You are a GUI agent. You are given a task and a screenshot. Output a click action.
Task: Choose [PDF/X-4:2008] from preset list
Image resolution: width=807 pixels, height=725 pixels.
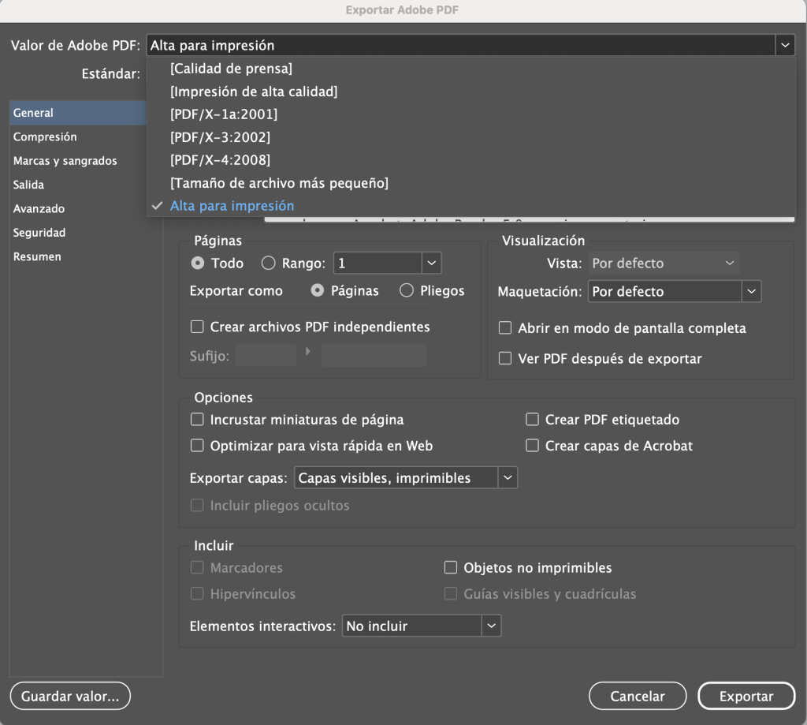pos(220,160)
